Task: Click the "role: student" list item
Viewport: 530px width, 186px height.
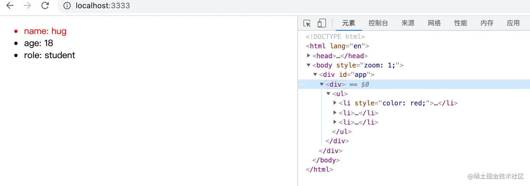Action: [49, 55]
